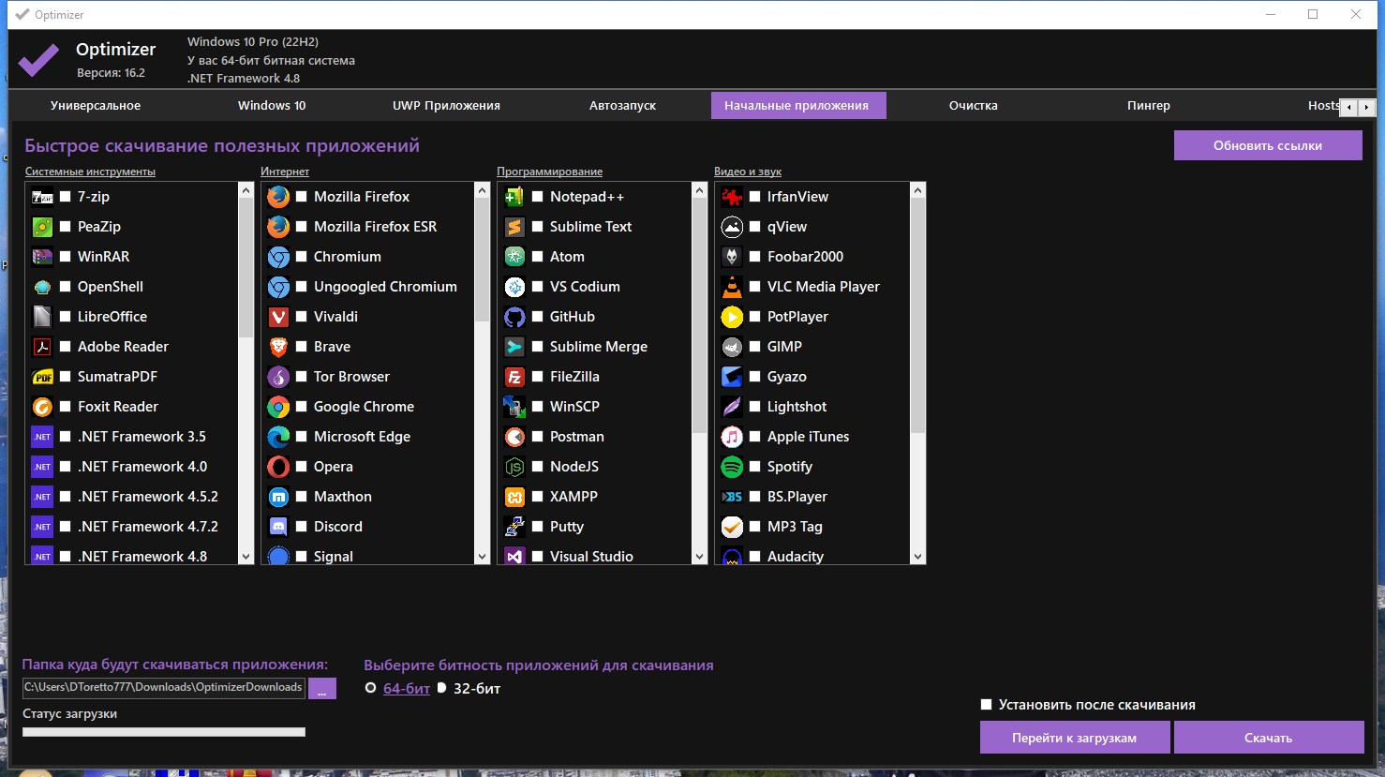Click the Foxit Reader icon
Screen dimensions: 1385x777
point(42,407)
